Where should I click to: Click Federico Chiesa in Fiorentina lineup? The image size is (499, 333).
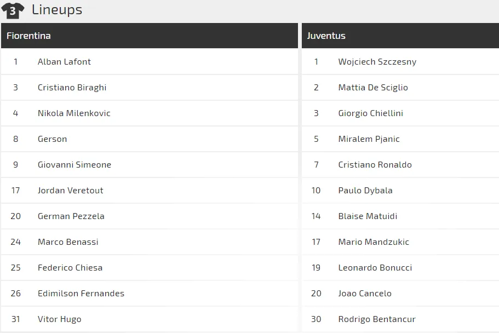coord(70,268)
